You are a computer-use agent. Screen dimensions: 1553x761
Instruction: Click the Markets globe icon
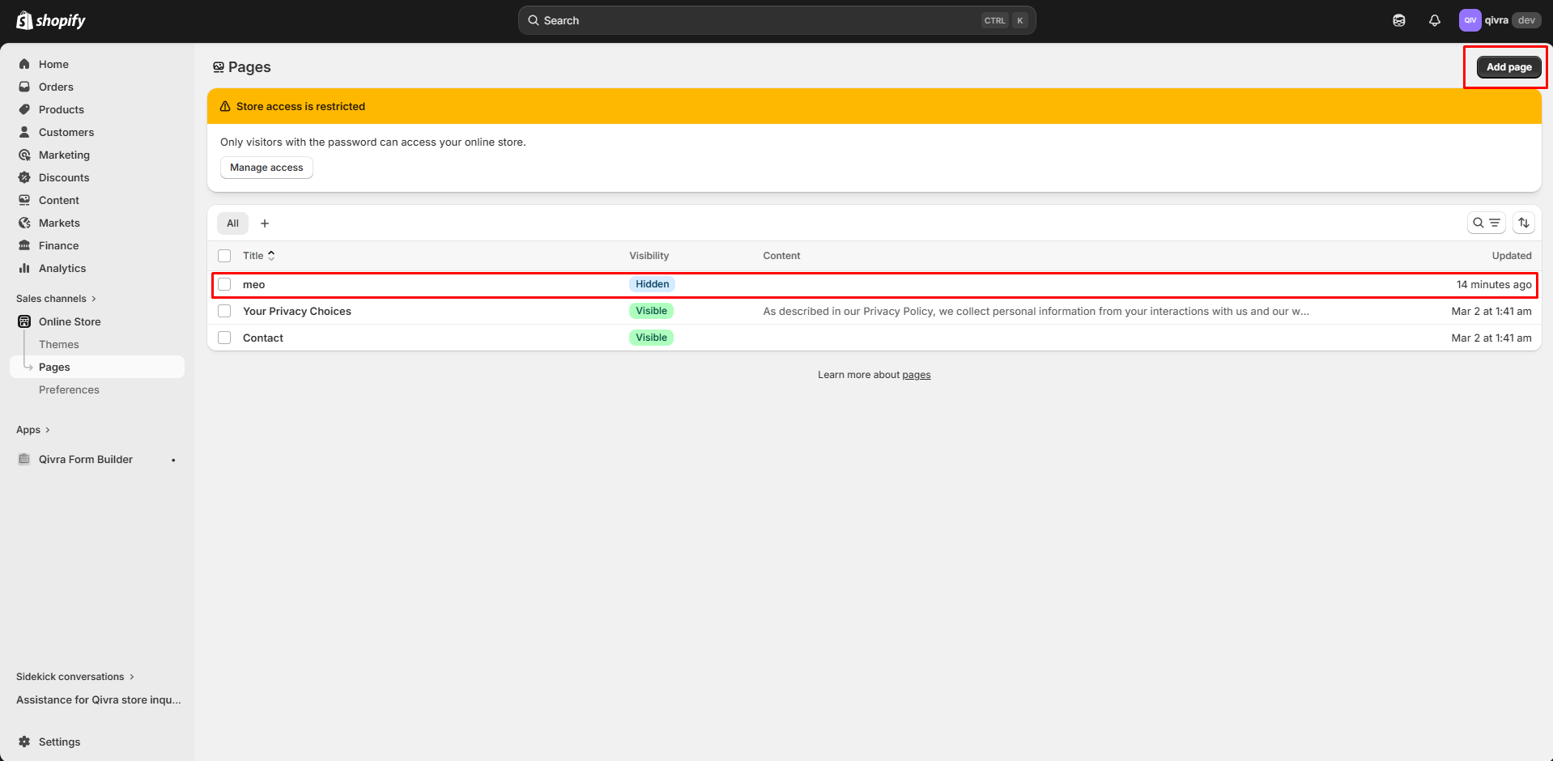coord(24,223)
